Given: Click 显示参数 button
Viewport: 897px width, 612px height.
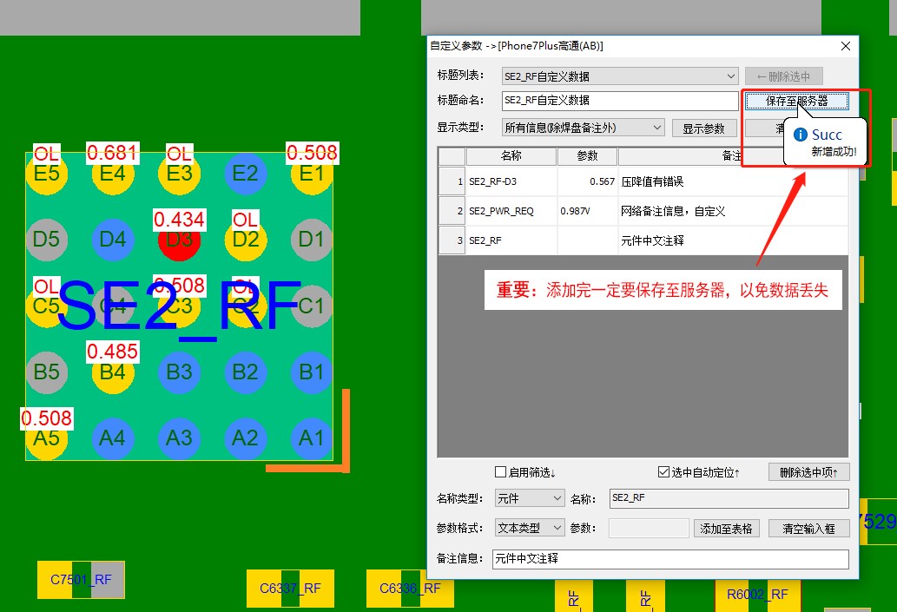Looking at the screenshot, I should [703, 128].
